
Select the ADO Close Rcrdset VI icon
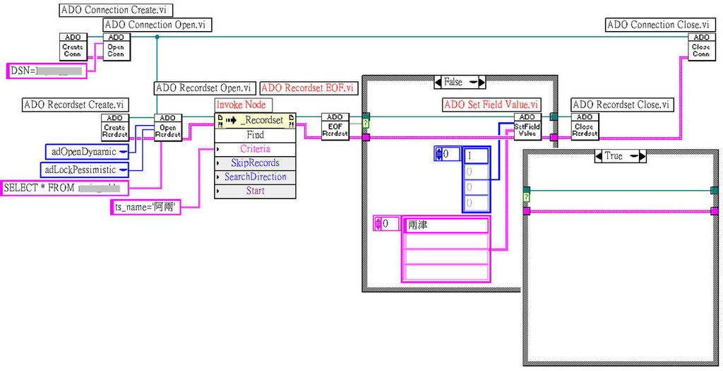585,126
